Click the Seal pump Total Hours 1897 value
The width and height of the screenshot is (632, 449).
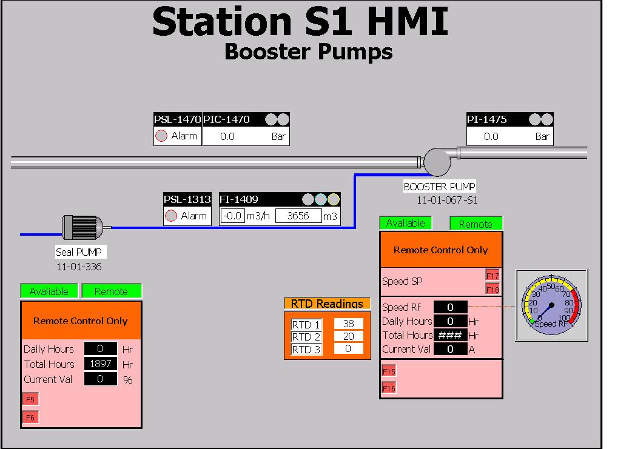click(100, 364)
